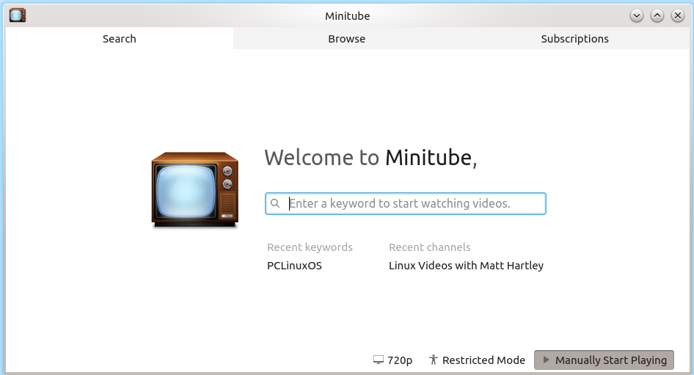
Task: Open the Minitube window menu icon in title bar
Action: point(18,15)
